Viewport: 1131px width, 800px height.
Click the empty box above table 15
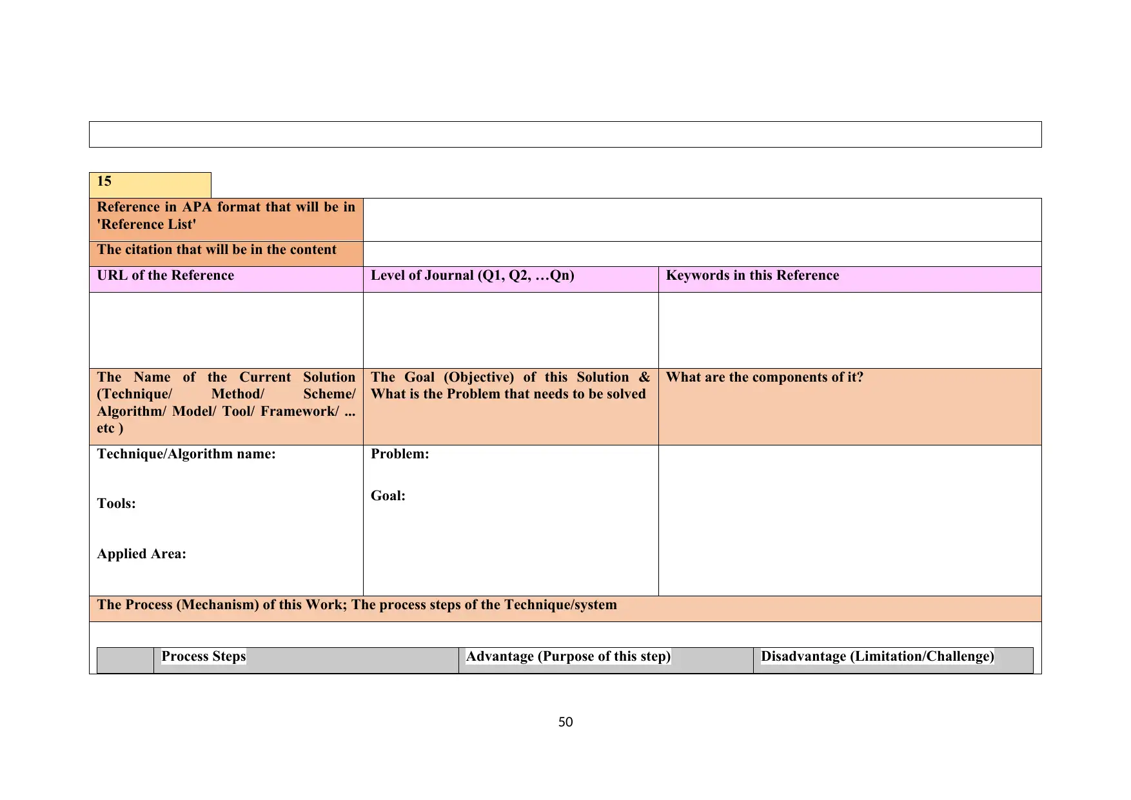[x=565, y=134]
